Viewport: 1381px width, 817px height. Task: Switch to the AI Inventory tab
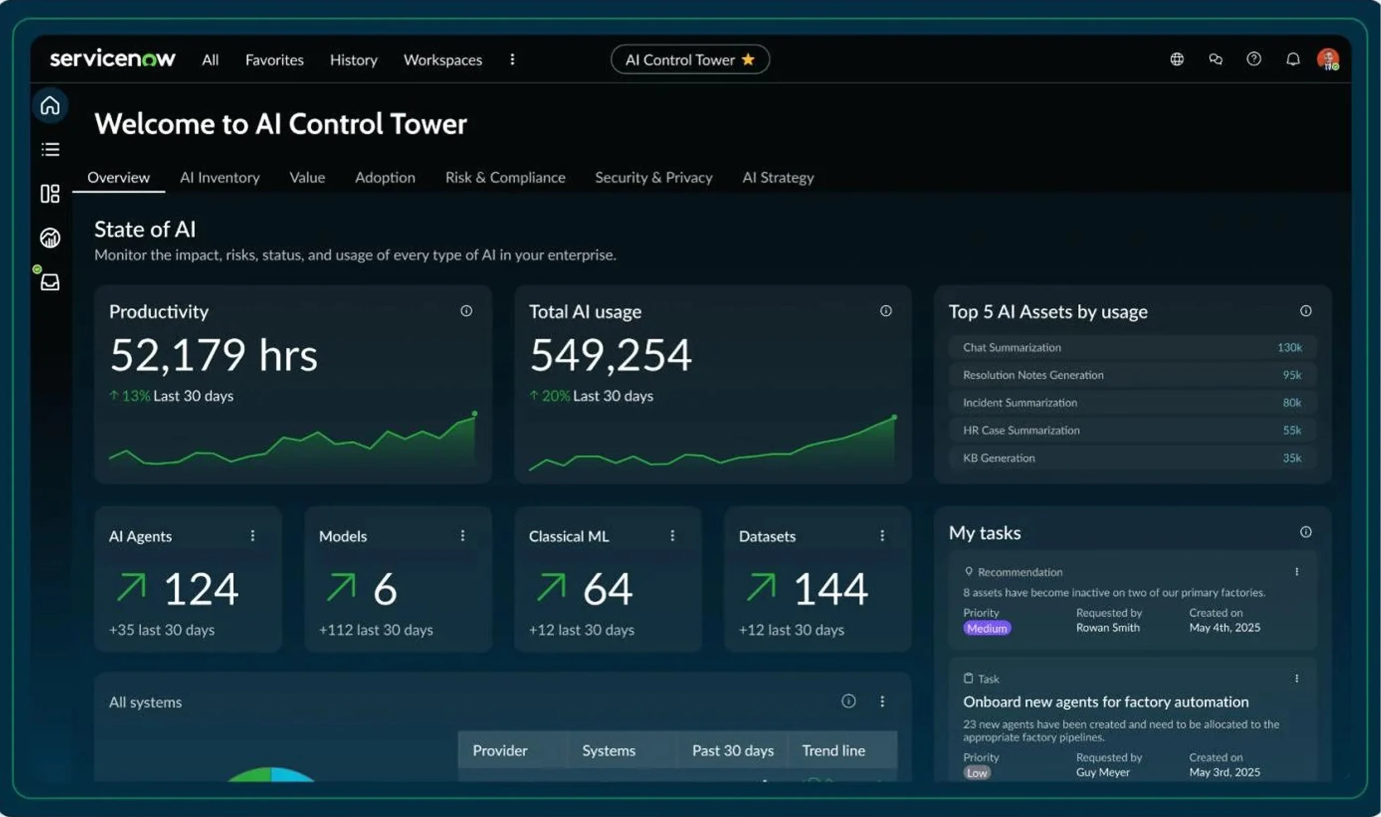(220, 178)
